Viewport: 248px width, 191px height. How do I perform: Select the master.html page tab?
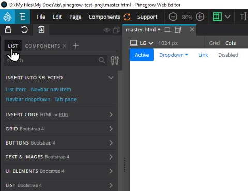pyautogui.click(x=143, y=30)
